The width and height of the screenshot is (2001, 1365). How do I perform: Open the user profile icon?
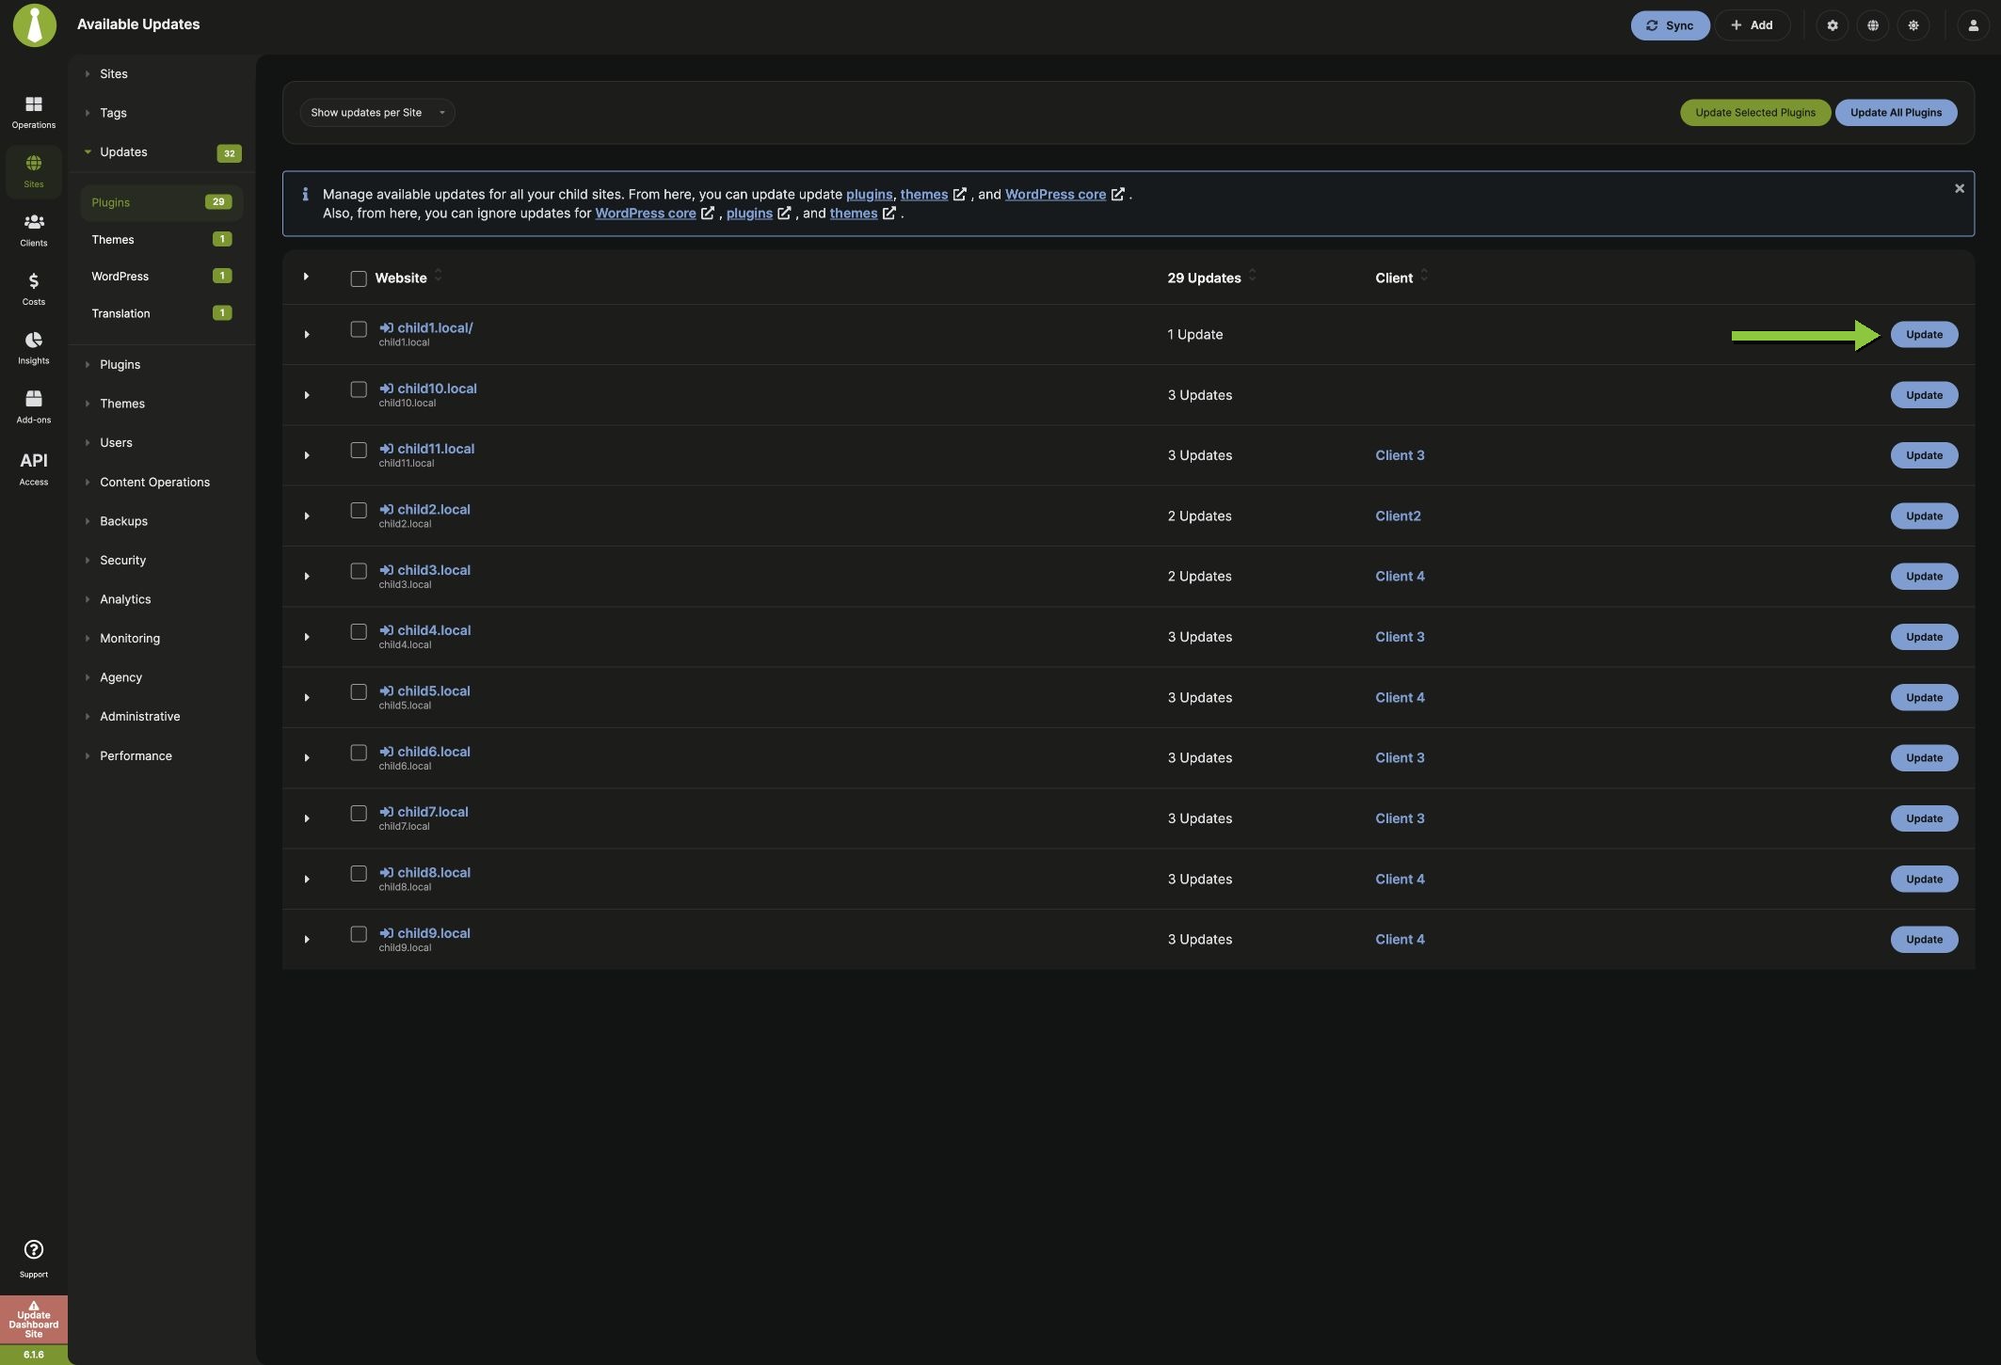[1973, 25]
